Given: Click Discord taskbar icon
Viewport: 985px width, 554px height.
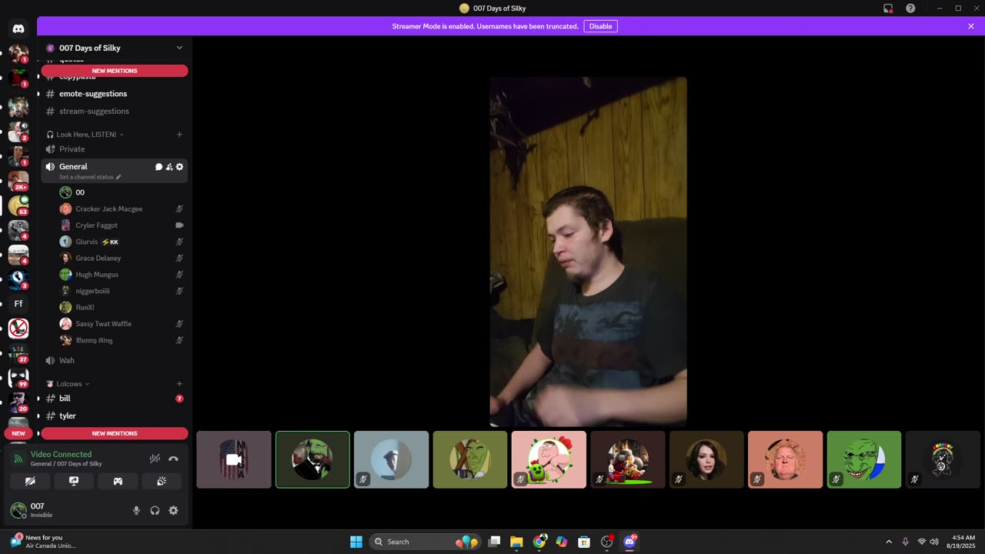Looking at the screenshot, I should [x=629, y=542].
